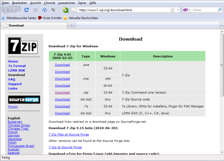
Task: Open the Lesezeichen menu
Action: [x=66, y=3]
